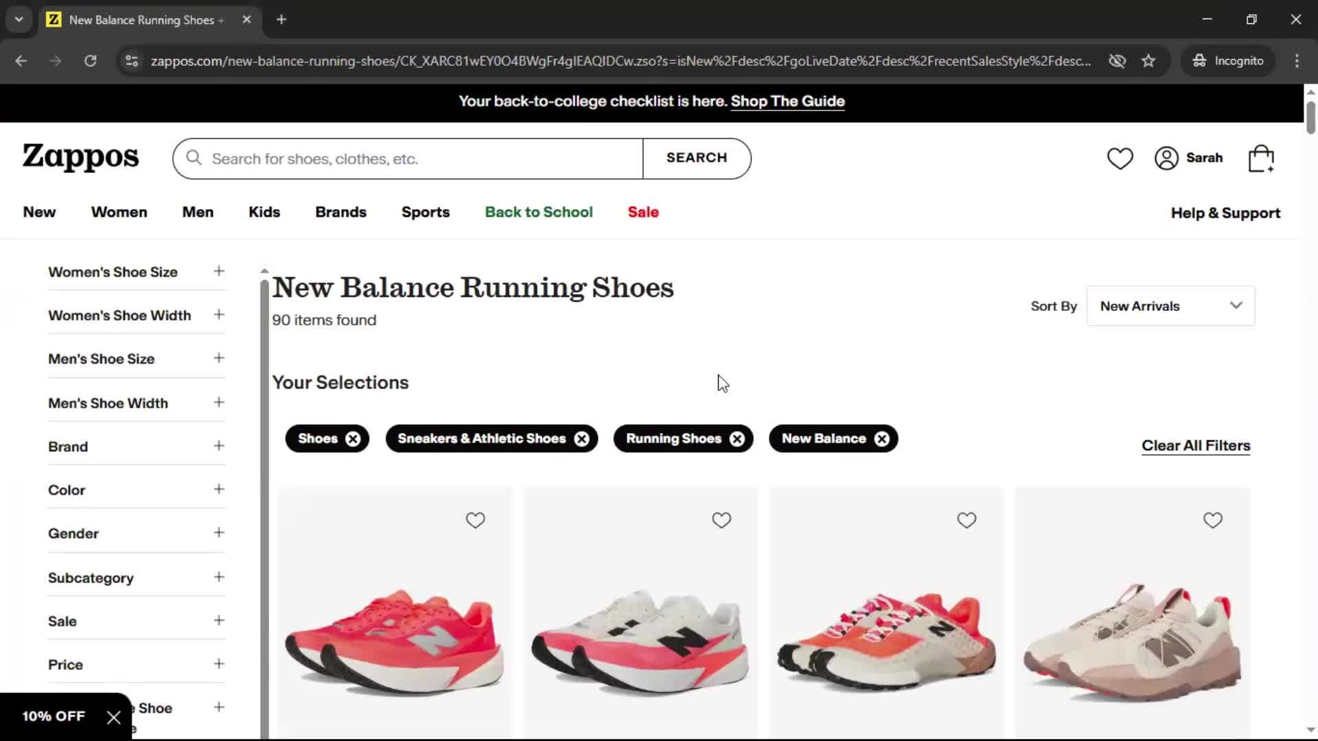Click the Sarah account profile icon
This screenshot has height=741, width=1318.
pyautogui.click(x=1166, y=158)
